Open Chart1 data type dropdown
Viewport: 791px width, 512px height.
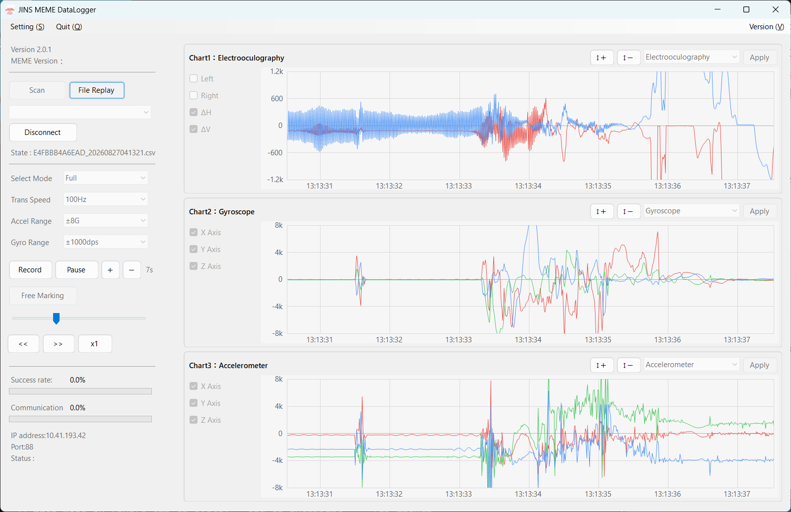tap(691, 57)
